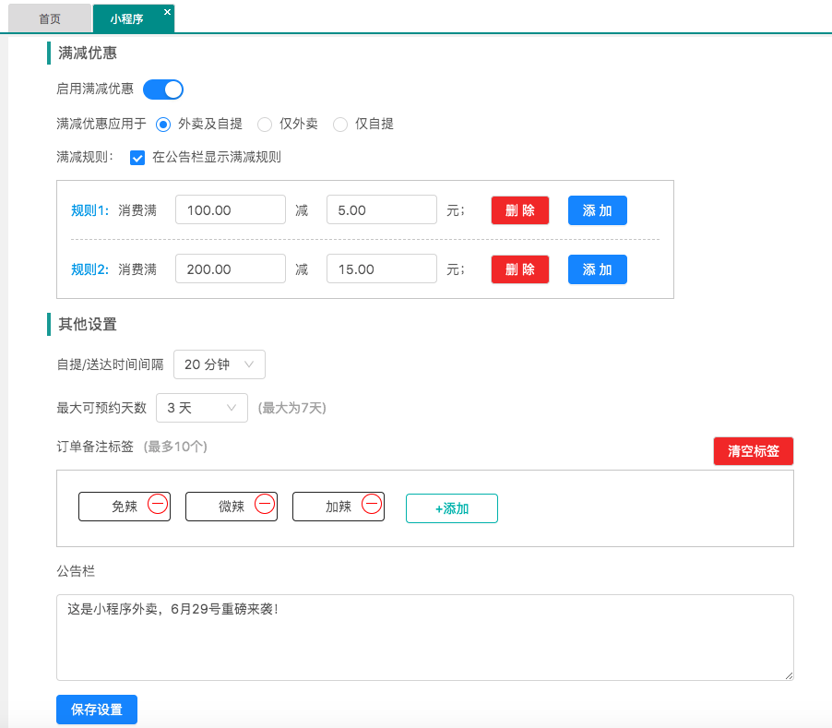Click the rule 1 threshold field showing 100.00
This screenshot has height=728, width=832.
pos(231,210)
